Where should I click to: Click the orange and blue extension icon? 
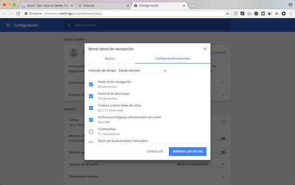click(270, 14)
